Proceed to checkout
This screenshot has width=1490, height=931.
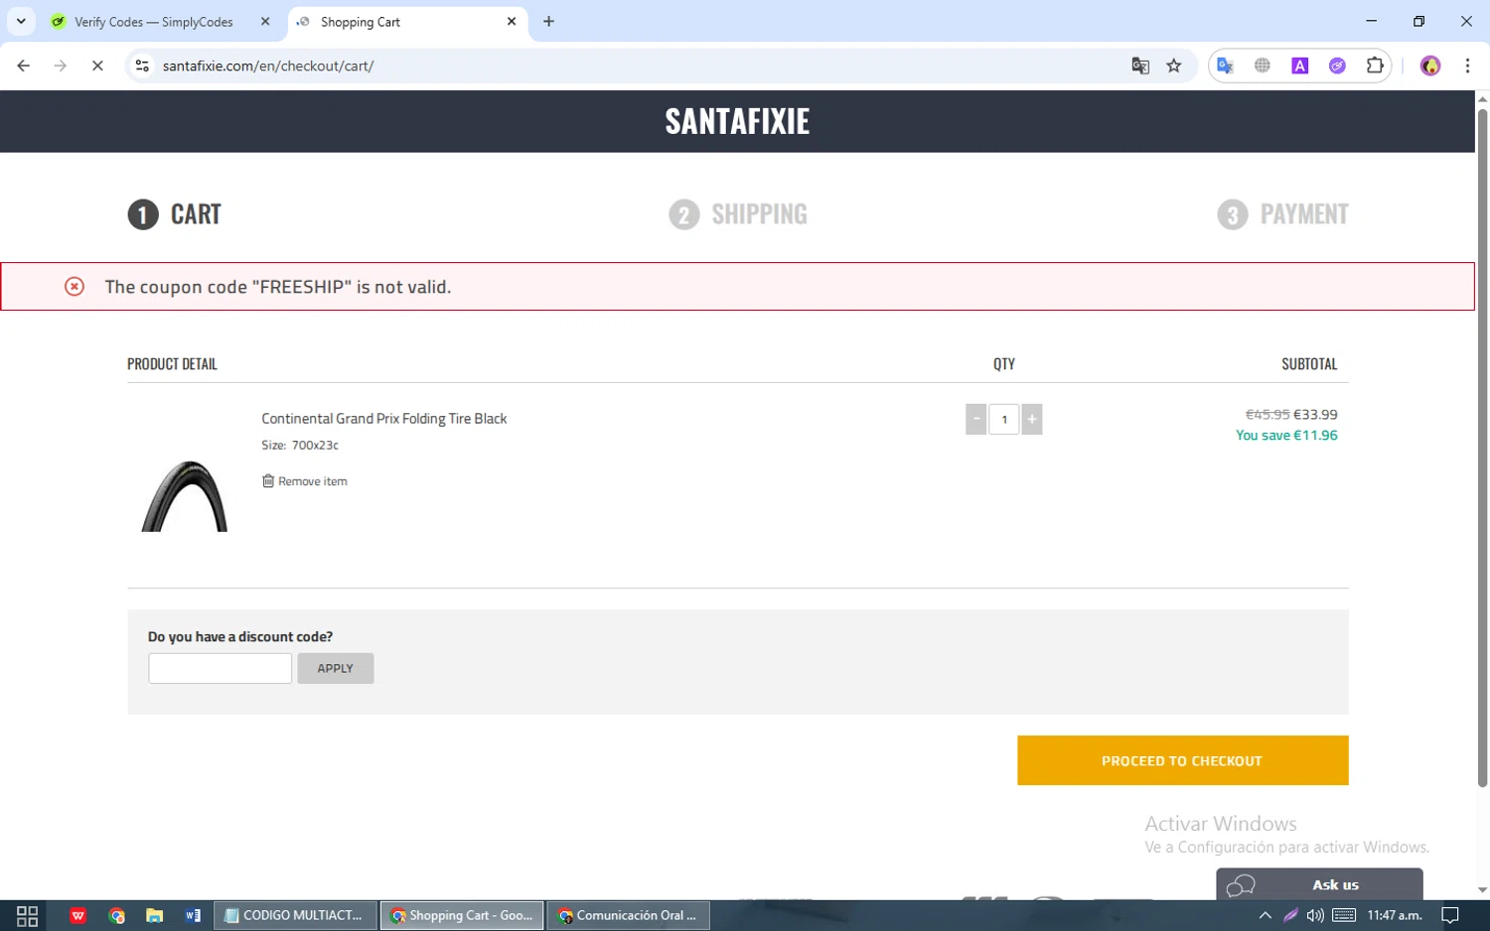1182,760
